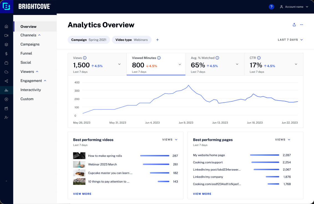This screenshot has height=204, width=314.
Task: Select Overview in the side menu
Action: [x=35, y=26]
